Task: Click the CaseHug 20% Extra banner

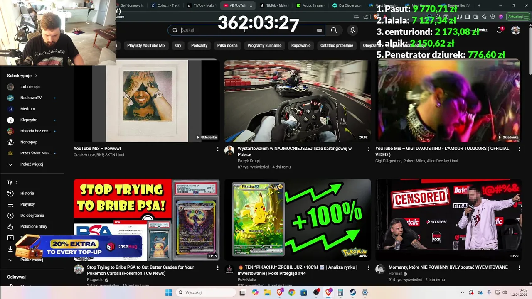Action: pos(79,247)
